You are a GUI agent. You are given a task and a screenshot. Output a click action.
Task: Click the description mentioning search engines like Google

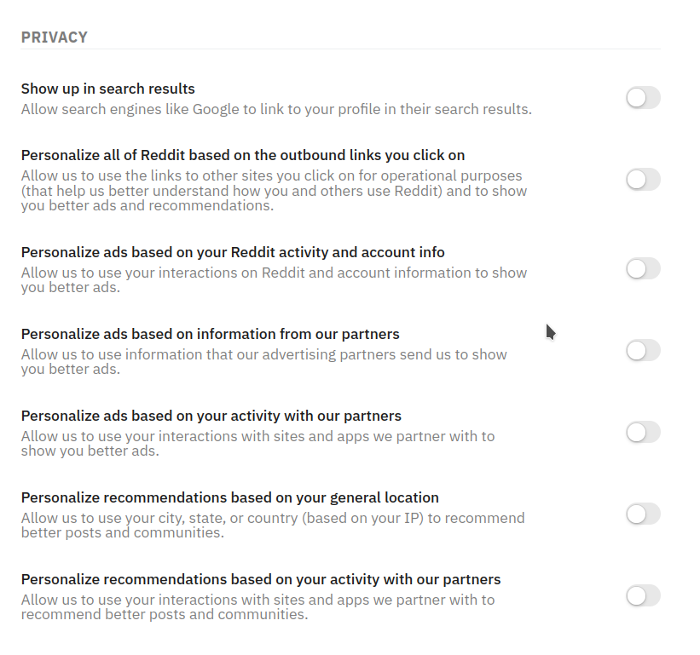[x=276, y=109]
